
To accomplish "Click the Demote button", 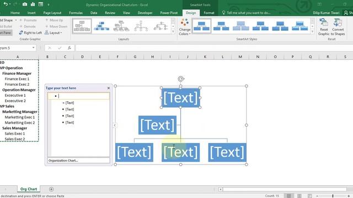I will tap(28, 26).
